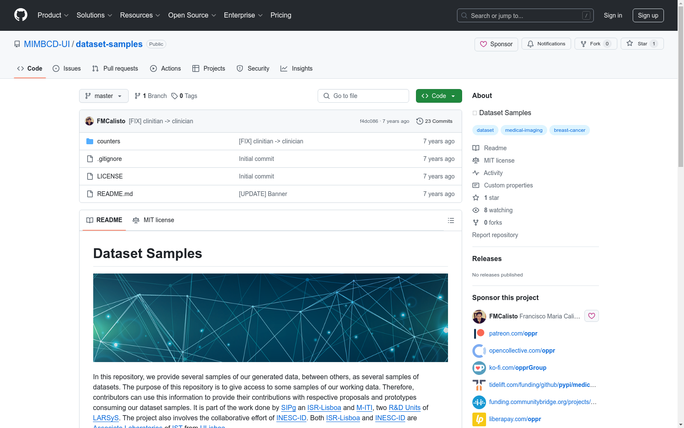The height and width of the screenshot is (428, 684).
Task: Click the Sign in link
Action: coord(613,15)
